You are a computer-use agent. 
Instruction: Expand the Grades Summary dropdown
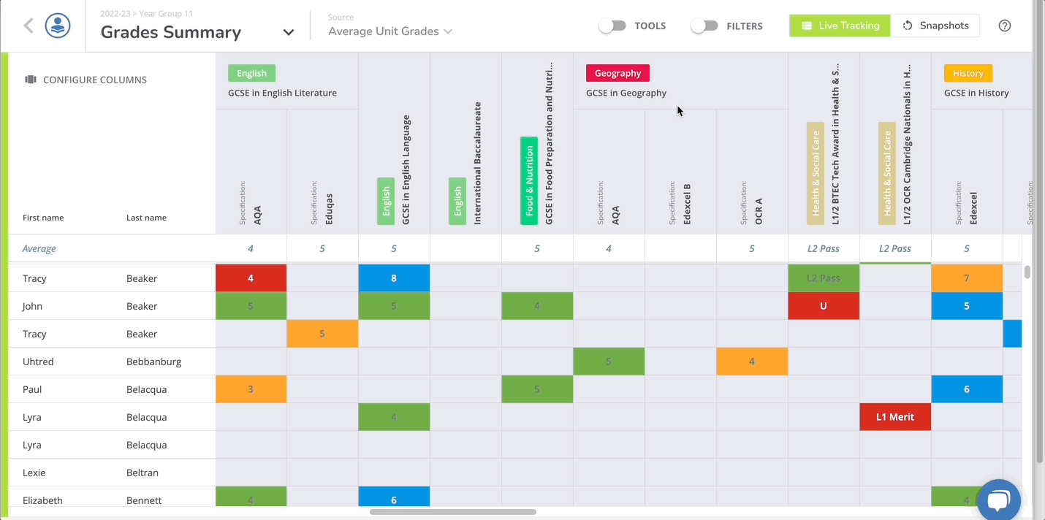pyautogui.click(x=289, y=32)
